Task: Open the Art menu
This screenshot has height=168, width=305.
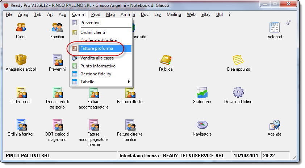Action: tap(50, 14)
